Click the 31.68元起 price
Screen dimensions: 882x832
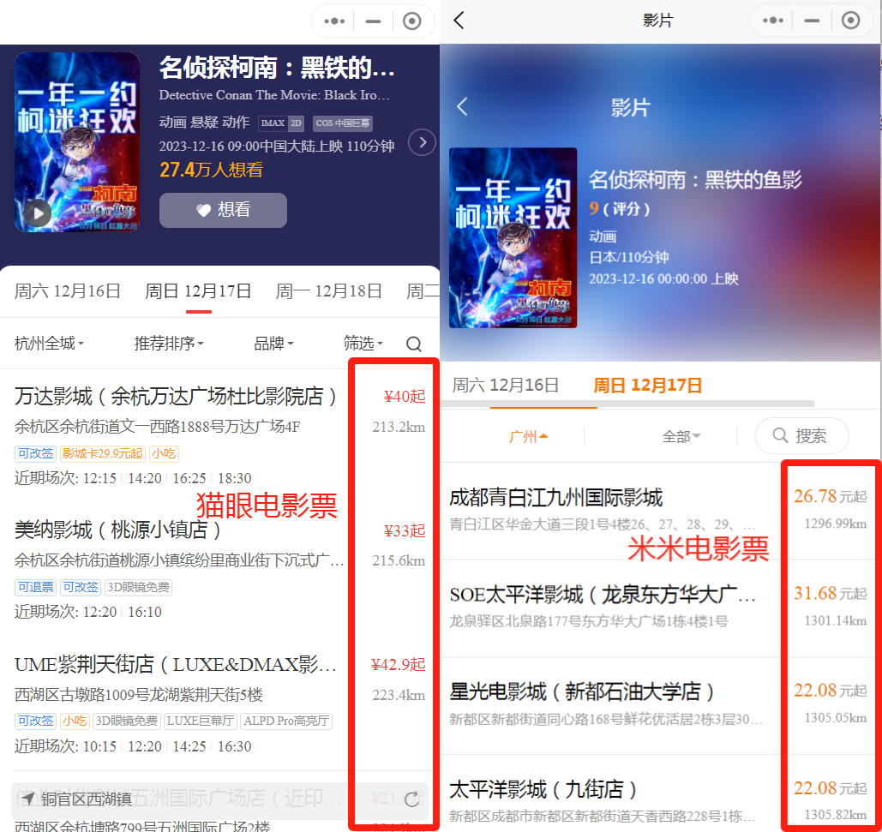(x=830, y=593)
